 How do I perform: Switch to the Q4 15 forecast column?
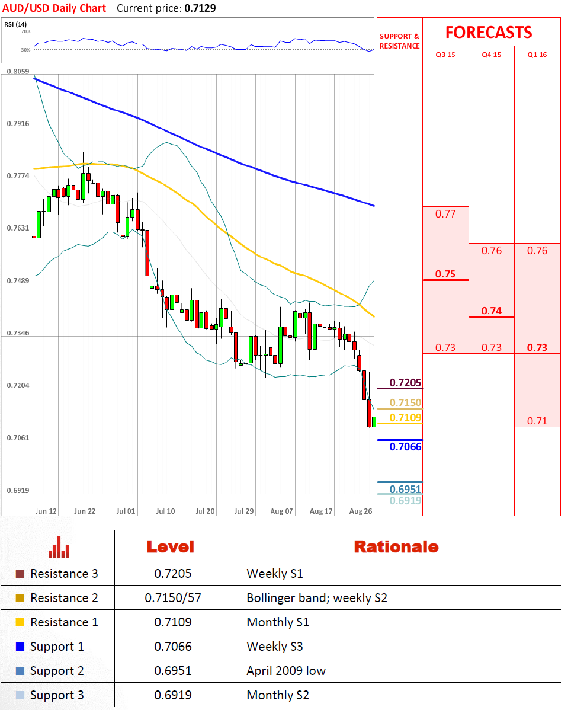491,55
